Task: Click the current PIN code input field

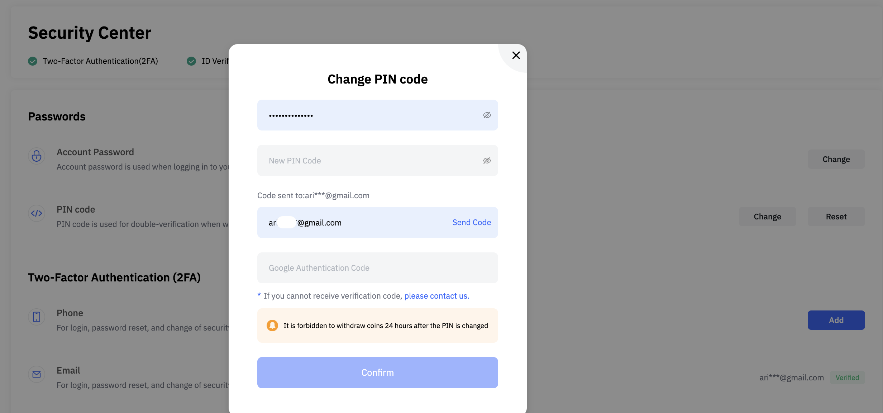Action: [369, 115]
